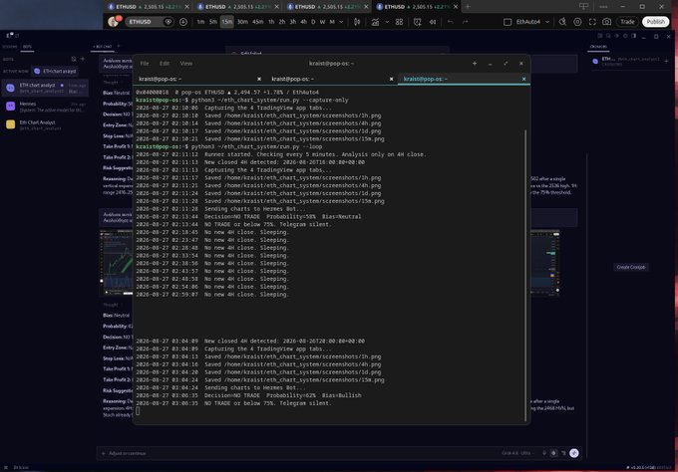678x472 pixels.
Task: Select the 15m timeframe
Action: click(x=227, y=22)
